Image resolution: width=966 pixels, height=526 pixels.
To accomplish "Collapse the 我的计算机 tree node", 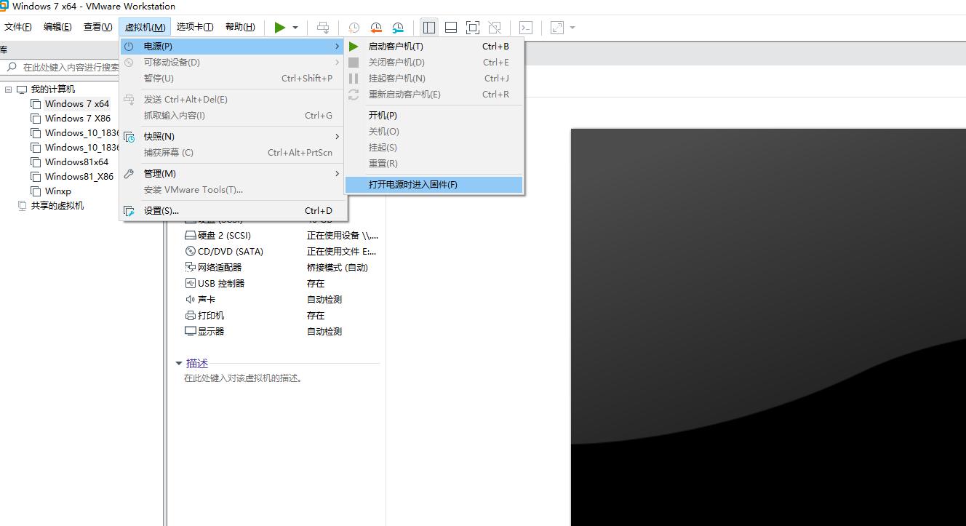I will (x=8, y=88).
